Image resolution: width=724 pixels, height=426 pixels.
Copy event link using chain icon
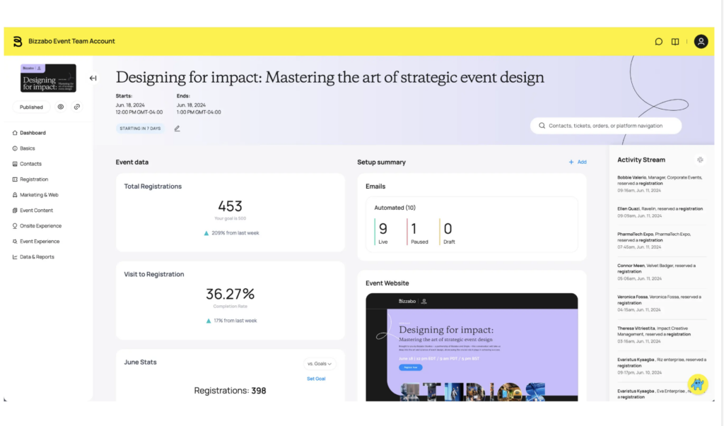tap(77, 107)
